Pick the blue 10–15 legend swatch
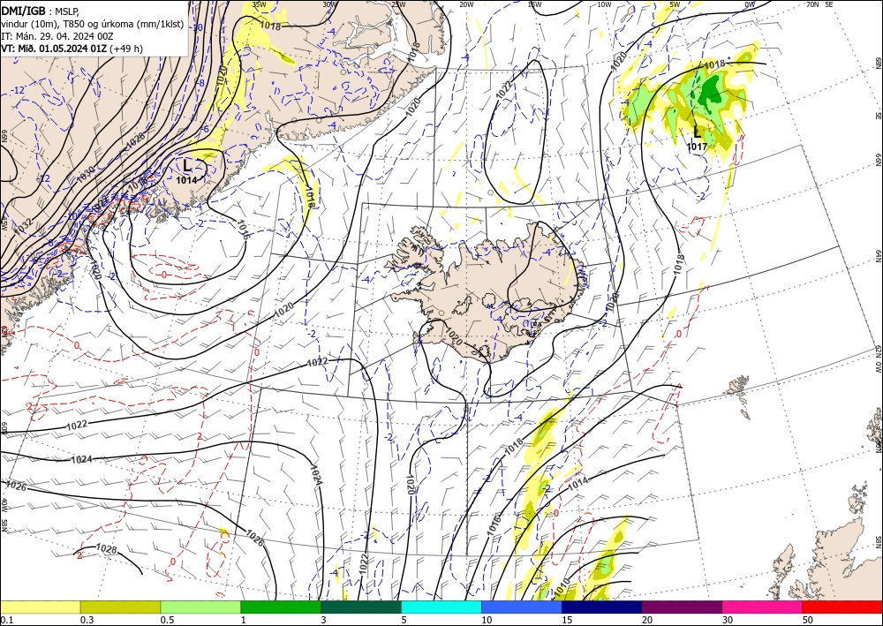The width and height of the screenshot is (883, 626). tap(522, 607)
